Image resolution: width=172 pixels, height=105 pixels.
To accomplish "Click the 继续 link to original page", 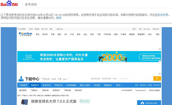I will [x=58, y=18].
